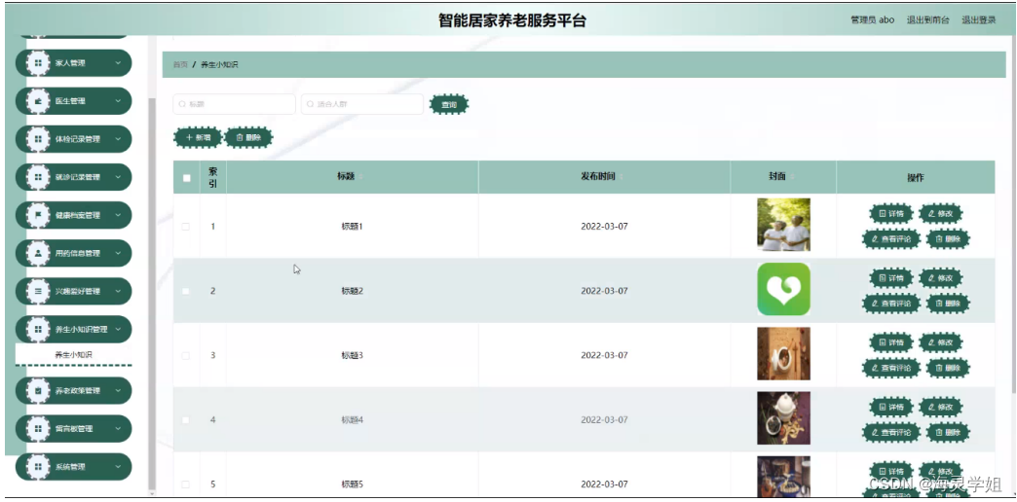This screenshot has width=1017, height=502.
Task: Click the 留言板管理 grid icon
Action: pyautogui.click(x=38, y=429)
